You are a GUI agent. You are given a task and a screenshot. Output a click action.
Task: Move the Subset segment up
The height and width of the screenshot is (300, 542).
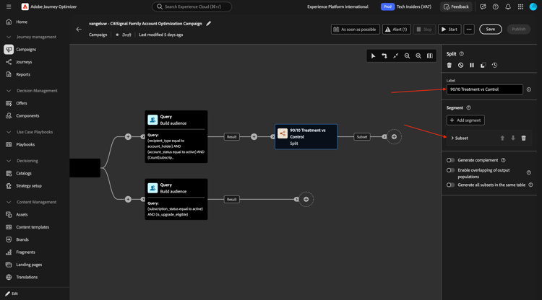[502, 138]
